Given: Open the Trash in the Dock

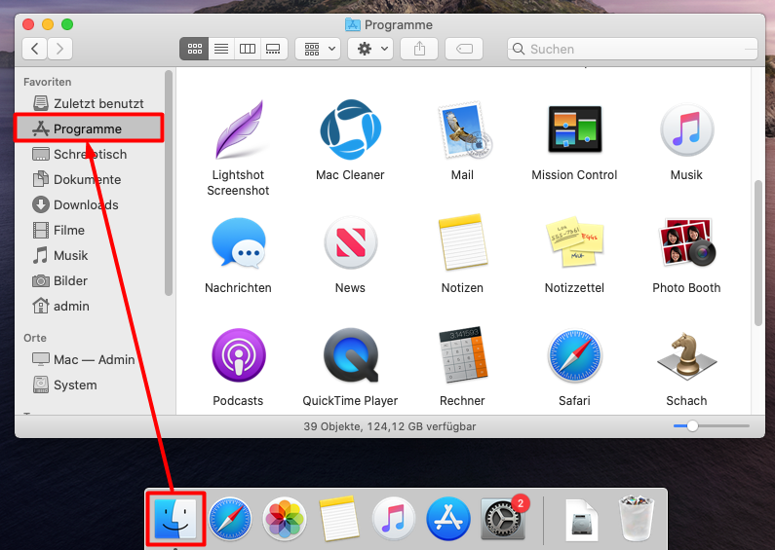Looking at the screenshot, I should click(x=637, y=519).
